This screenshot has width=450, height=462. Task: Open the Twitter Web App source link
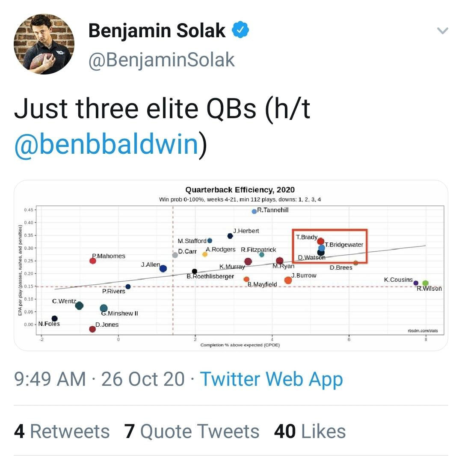(271, 379)
